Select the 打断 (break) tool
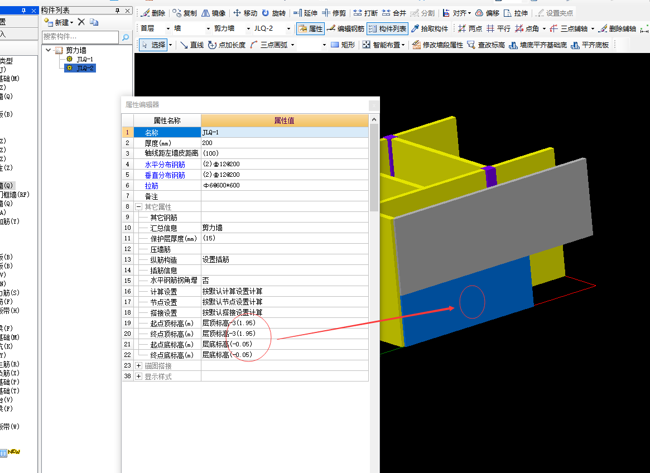This screenshot has height=473, width=650. [x=365, y=13]
